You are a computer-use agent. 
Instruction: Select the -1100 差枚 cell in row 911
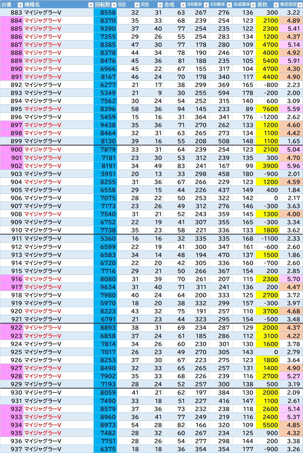tap(267, 239)
